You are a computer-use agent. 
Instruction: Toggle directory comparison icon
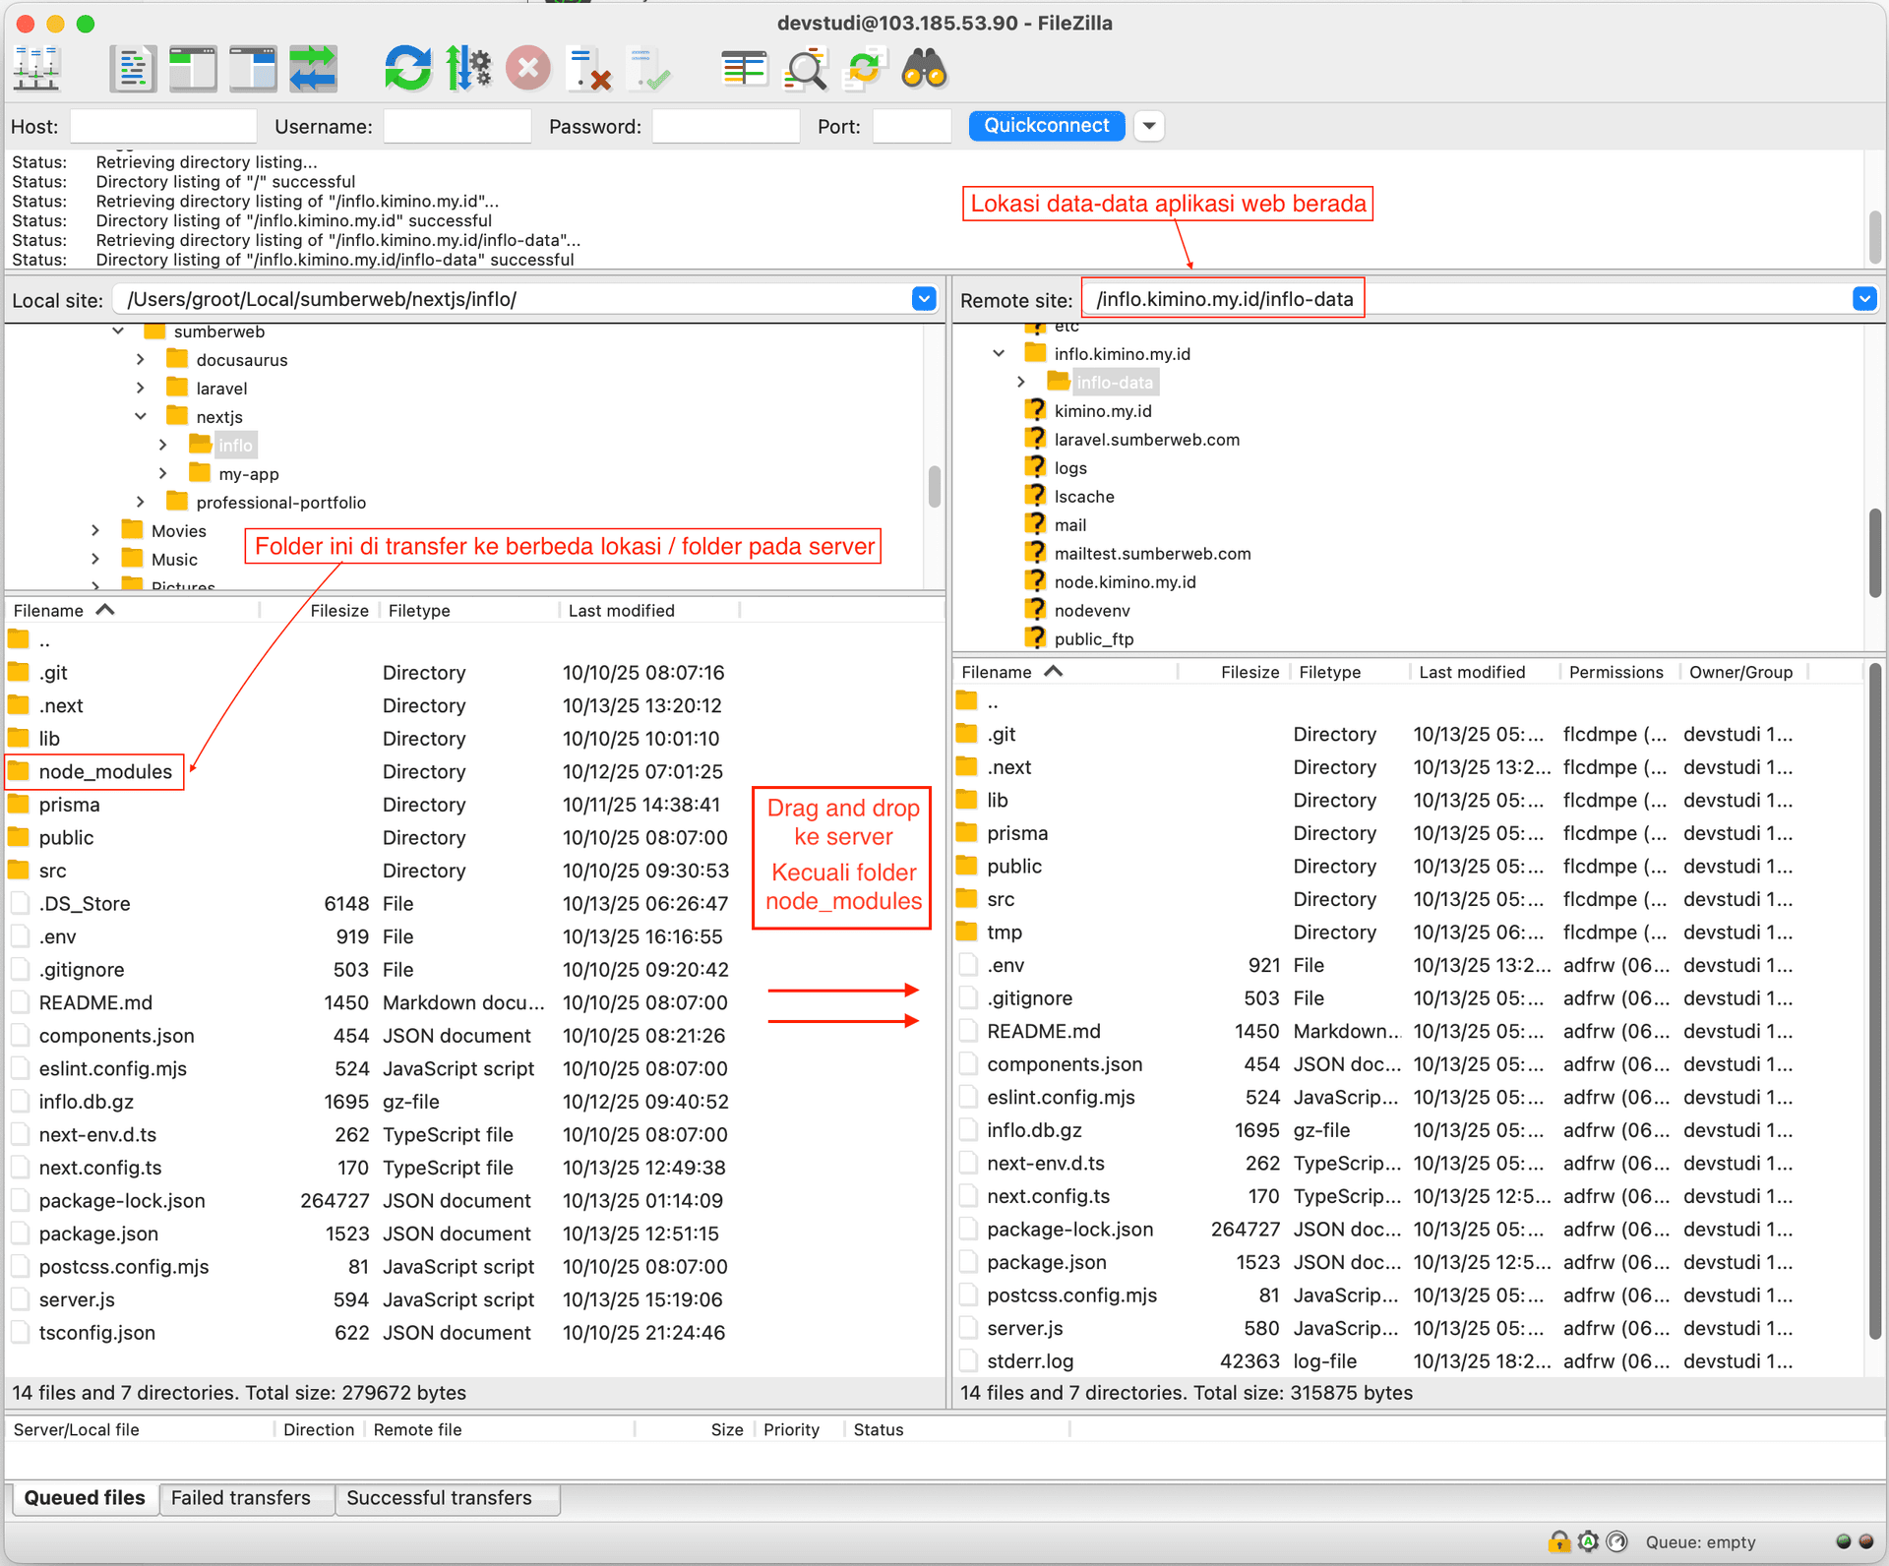[805, 69]
